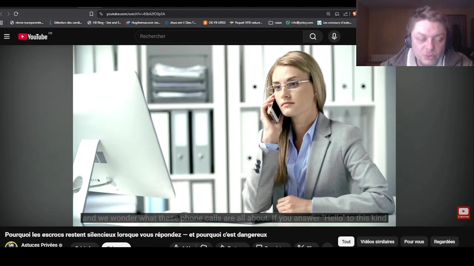Open the 'HB Ring - See and f...' bookmark
The width and height of the screenshot is (474, 266).
click(x=104, y=23)
